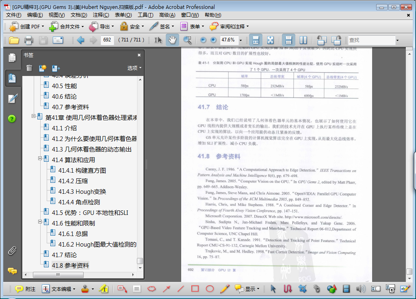Screen dimensions: 416x299
Task: Choose the Rectangle markup tool
Action: [195, 289]
